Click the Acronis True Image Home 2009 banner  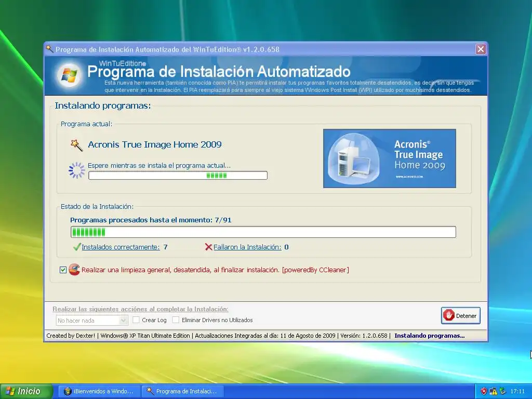tap(390, 158)
